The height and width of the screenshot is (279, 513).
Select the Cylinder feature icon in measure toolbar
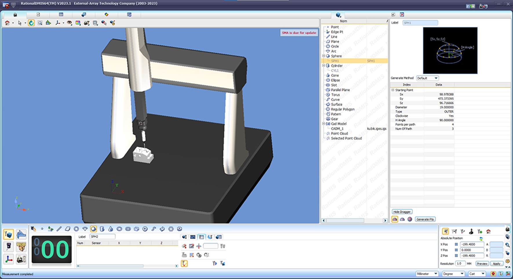[102, 229]
